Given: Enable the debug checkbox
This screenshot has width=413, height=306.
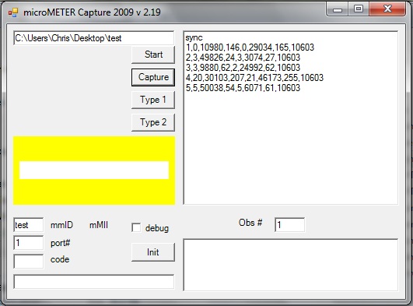Looking at the screenshot, I should click(136, 227).
